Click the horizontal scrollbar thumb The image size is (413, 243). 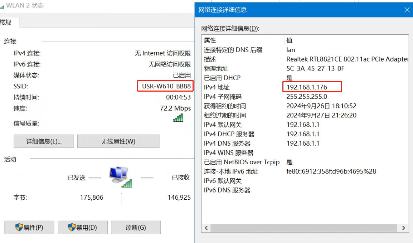pyautogui.click(x=303, y=228)
